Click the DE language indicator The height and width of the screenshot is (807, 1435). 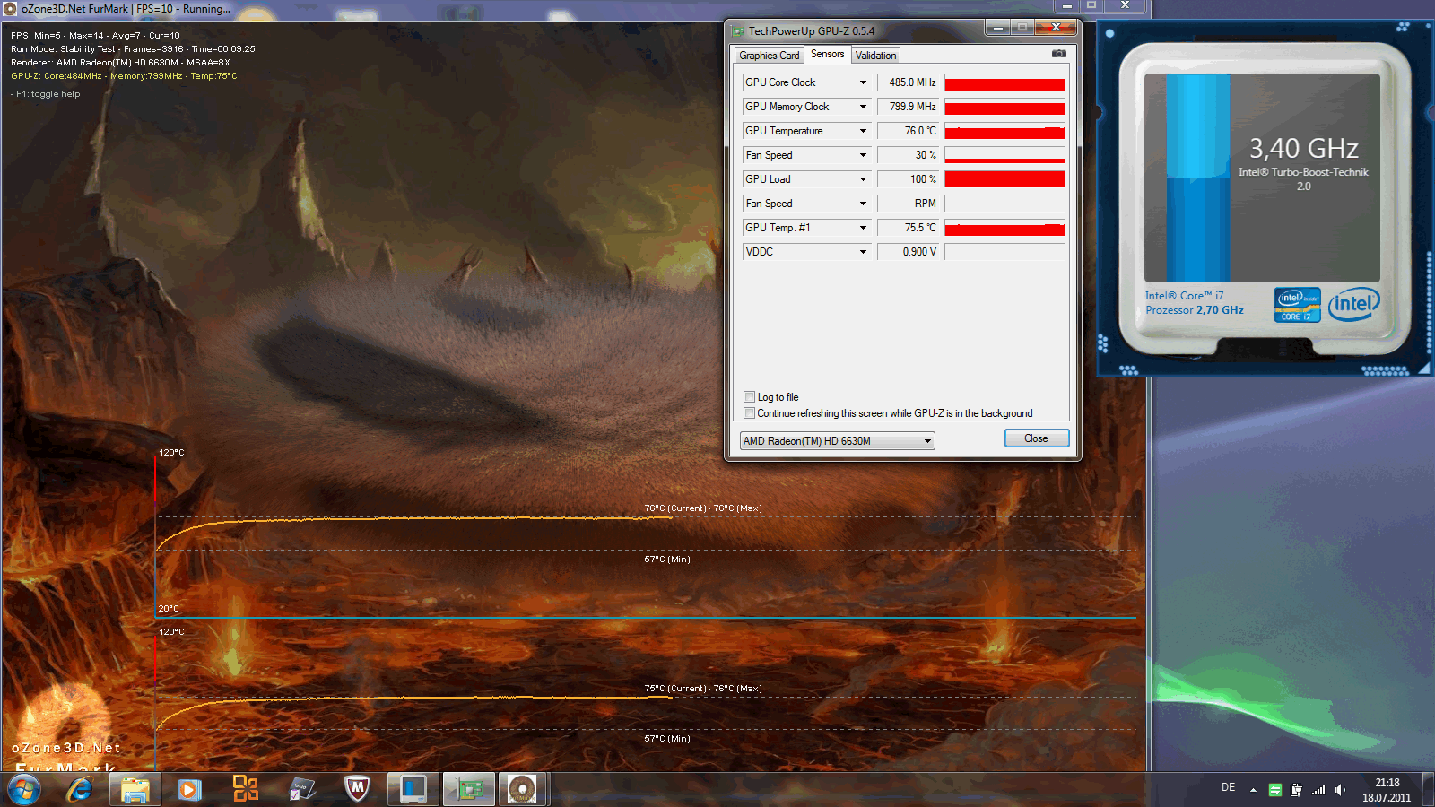pos(1228,787)
